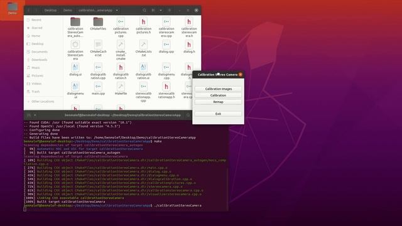
Task: Select stereocalibrationapp.h file
Action: (166, 90)
